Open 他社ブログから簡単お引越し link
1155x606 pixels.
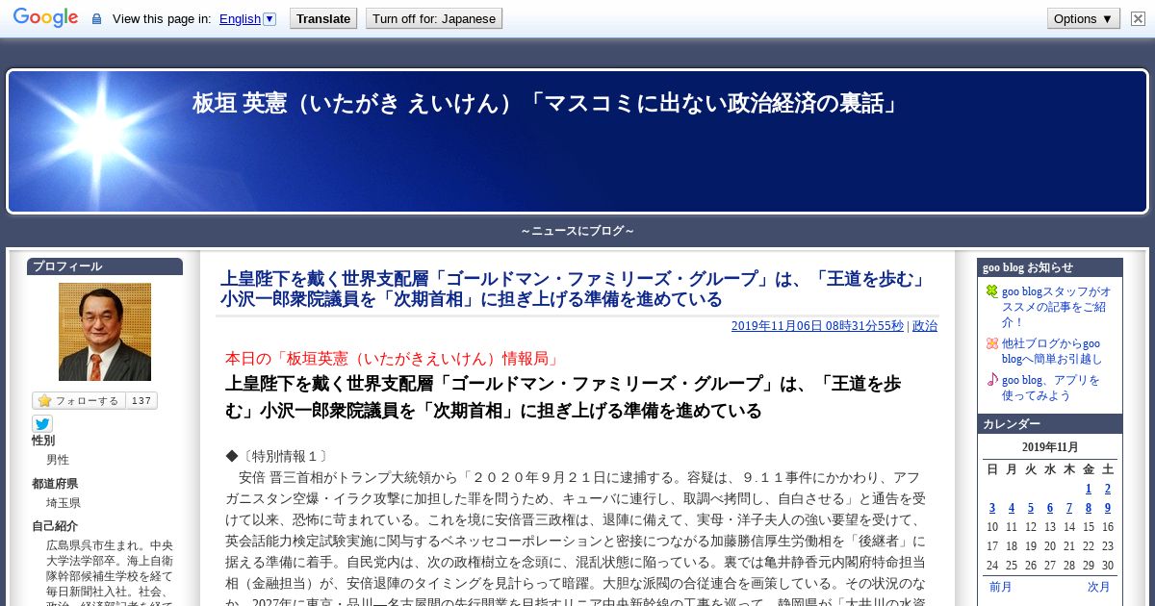point(1052,351)
